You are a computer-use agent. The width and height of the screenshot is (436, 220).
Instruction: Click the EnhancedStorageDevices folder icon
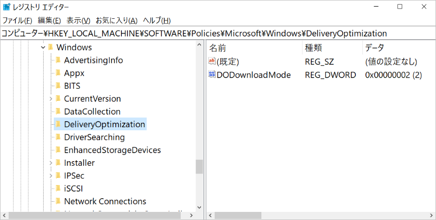pyautogui.click(x=58, y=150)
